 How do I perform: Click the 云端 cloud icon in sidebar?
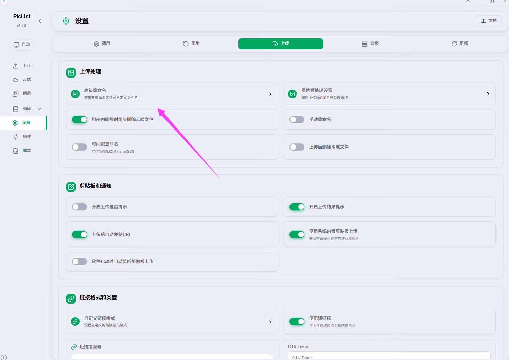pyautogui.click(x=16, y=80)
